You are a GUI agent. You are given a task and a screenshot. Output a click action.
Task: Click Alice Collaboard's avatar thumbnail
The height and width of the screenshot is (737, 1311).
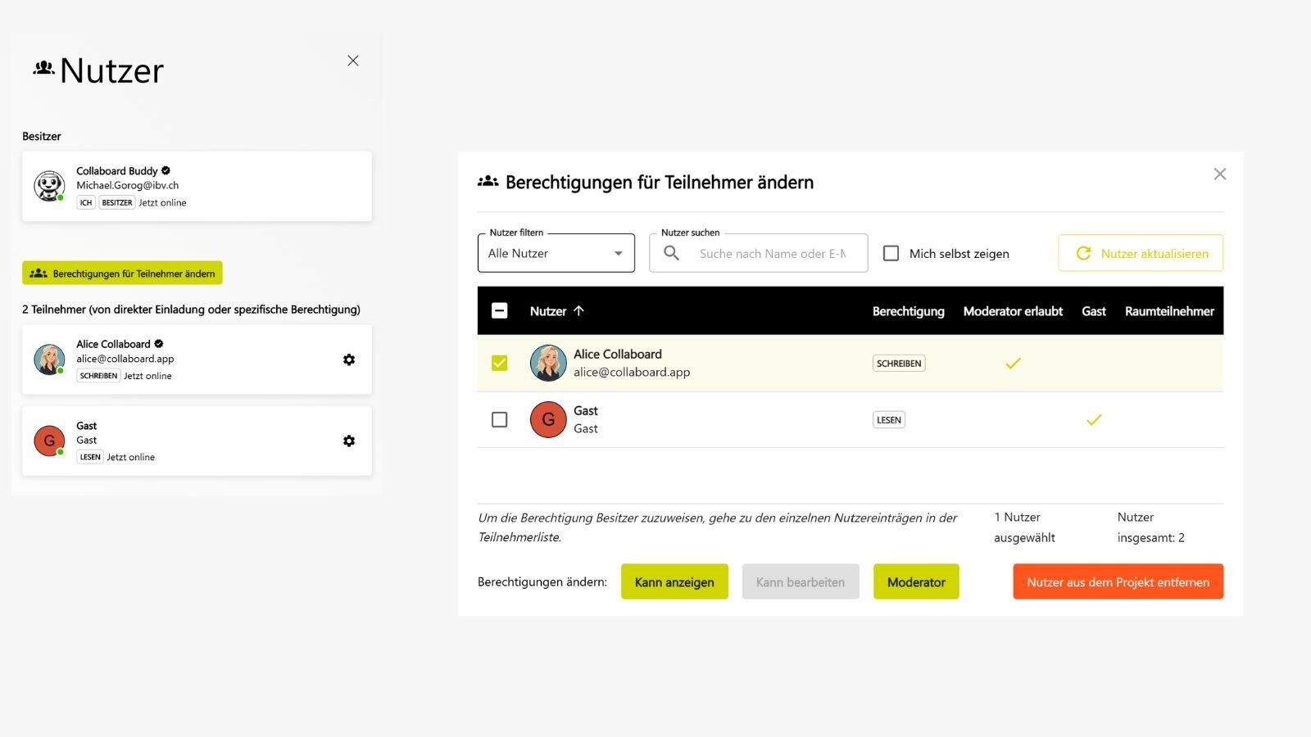click(548, 363)
